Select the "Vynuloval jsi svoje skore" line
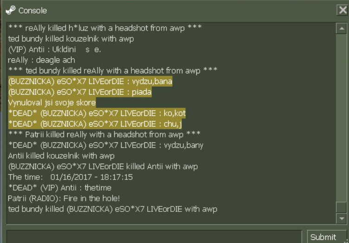Image resolution: width=349 pixels, height=243 pixels. coord(52,102)
